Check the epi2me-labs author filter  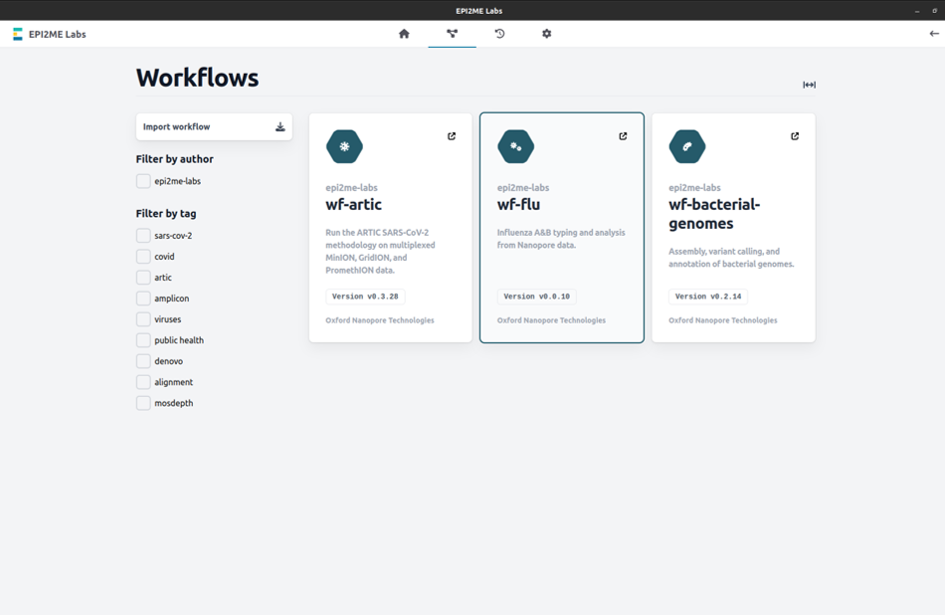coord(143,181)
